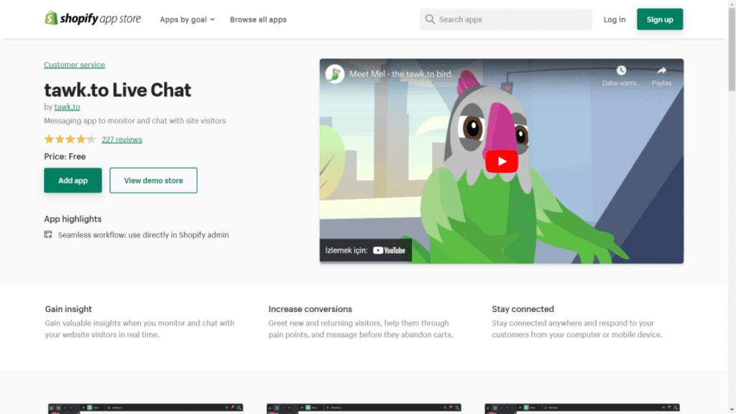This screenshot has width=736, height=414.
Task: Click the Increase conversions heading
Action: pos(310,309)
